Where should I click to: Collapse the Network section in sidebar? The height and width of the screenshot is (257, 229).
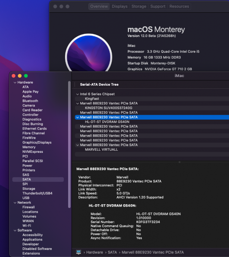click(x=15, y=203)
